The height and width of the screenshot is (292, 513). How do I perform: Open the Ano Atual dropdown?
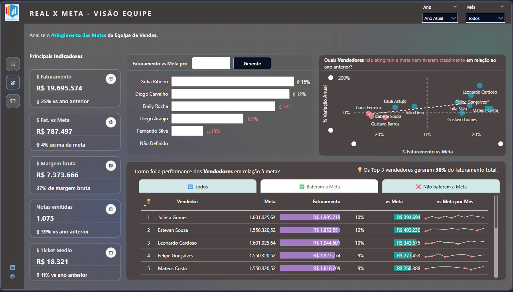[440, 18]
